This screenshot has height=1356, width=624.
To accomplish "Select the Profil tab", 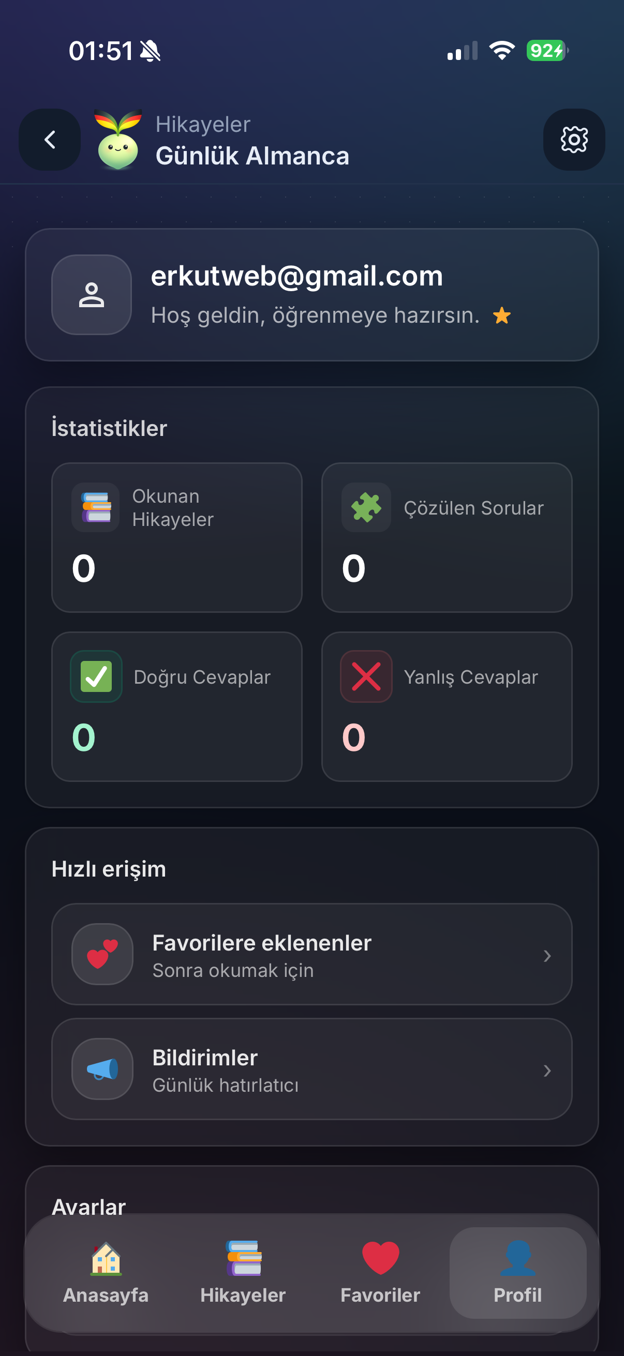I will tap(517, 1273).
